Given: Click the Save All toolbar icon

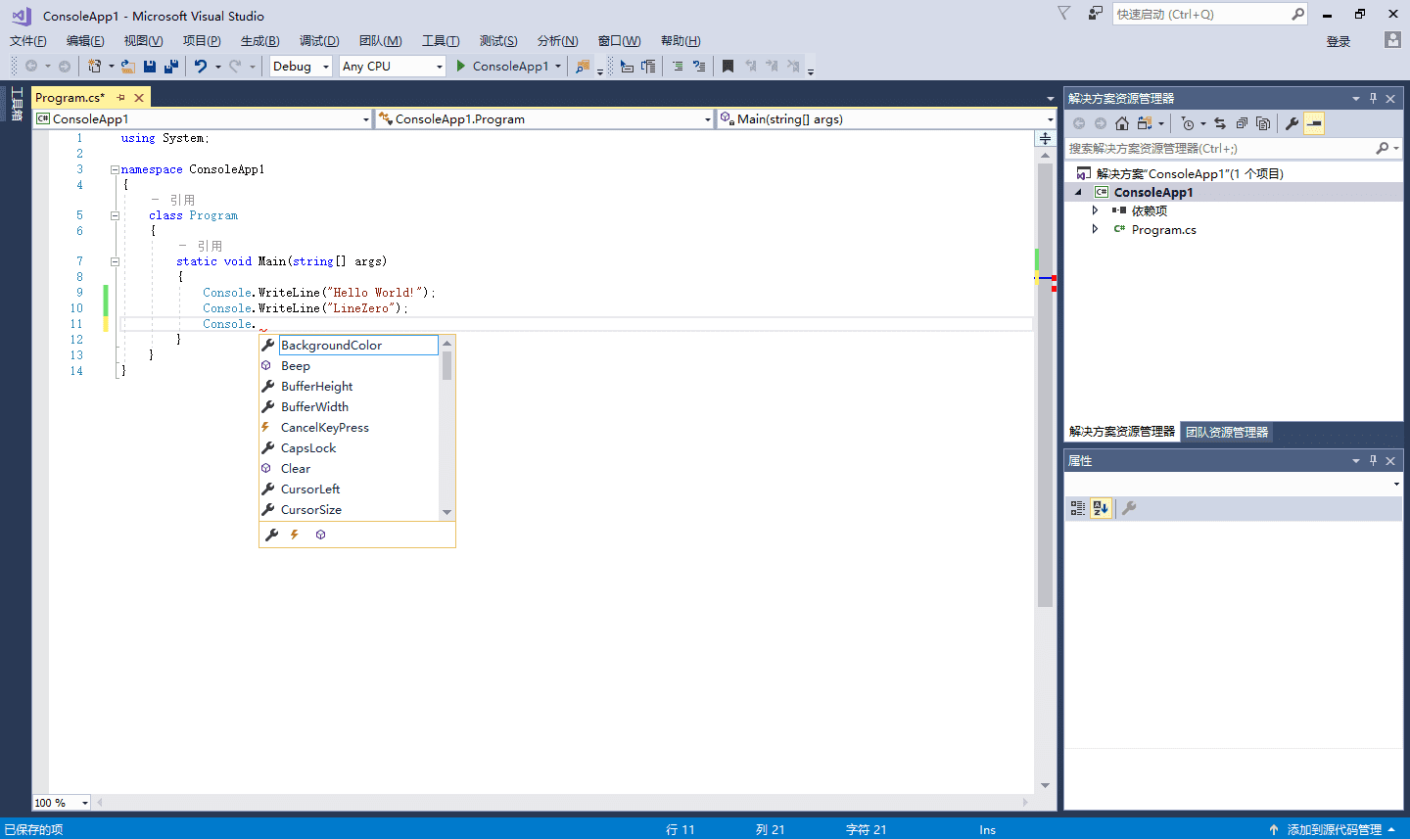Looking at the screenshot, I should pos(171,67).
